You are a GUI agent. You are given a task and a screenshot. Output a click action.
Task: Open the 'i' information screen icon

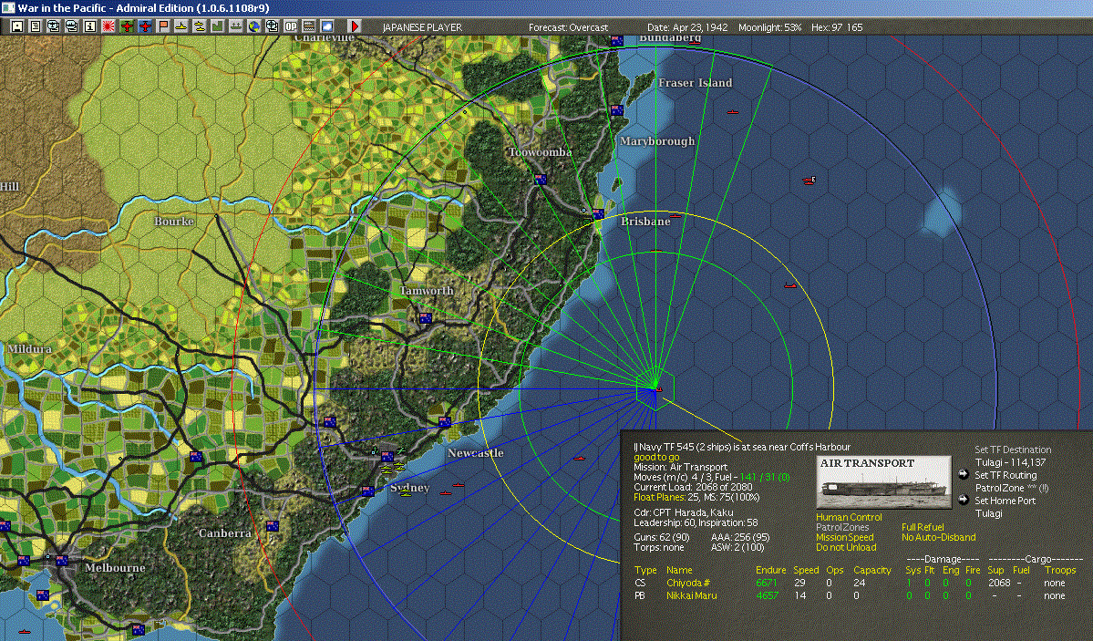(90, 26)
